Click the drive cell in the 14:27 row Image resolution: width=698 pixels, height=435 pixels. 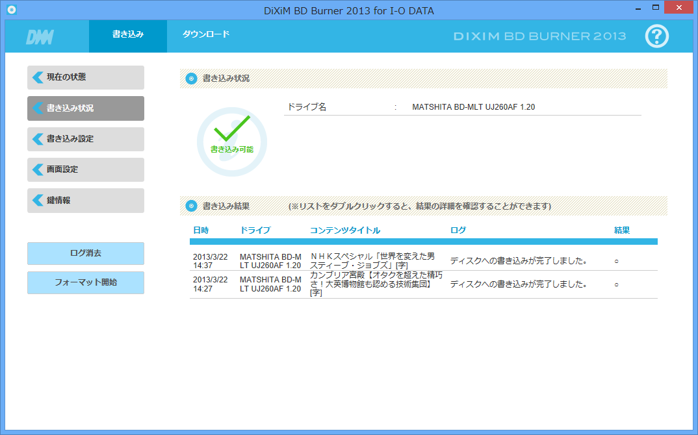point(270,284)
